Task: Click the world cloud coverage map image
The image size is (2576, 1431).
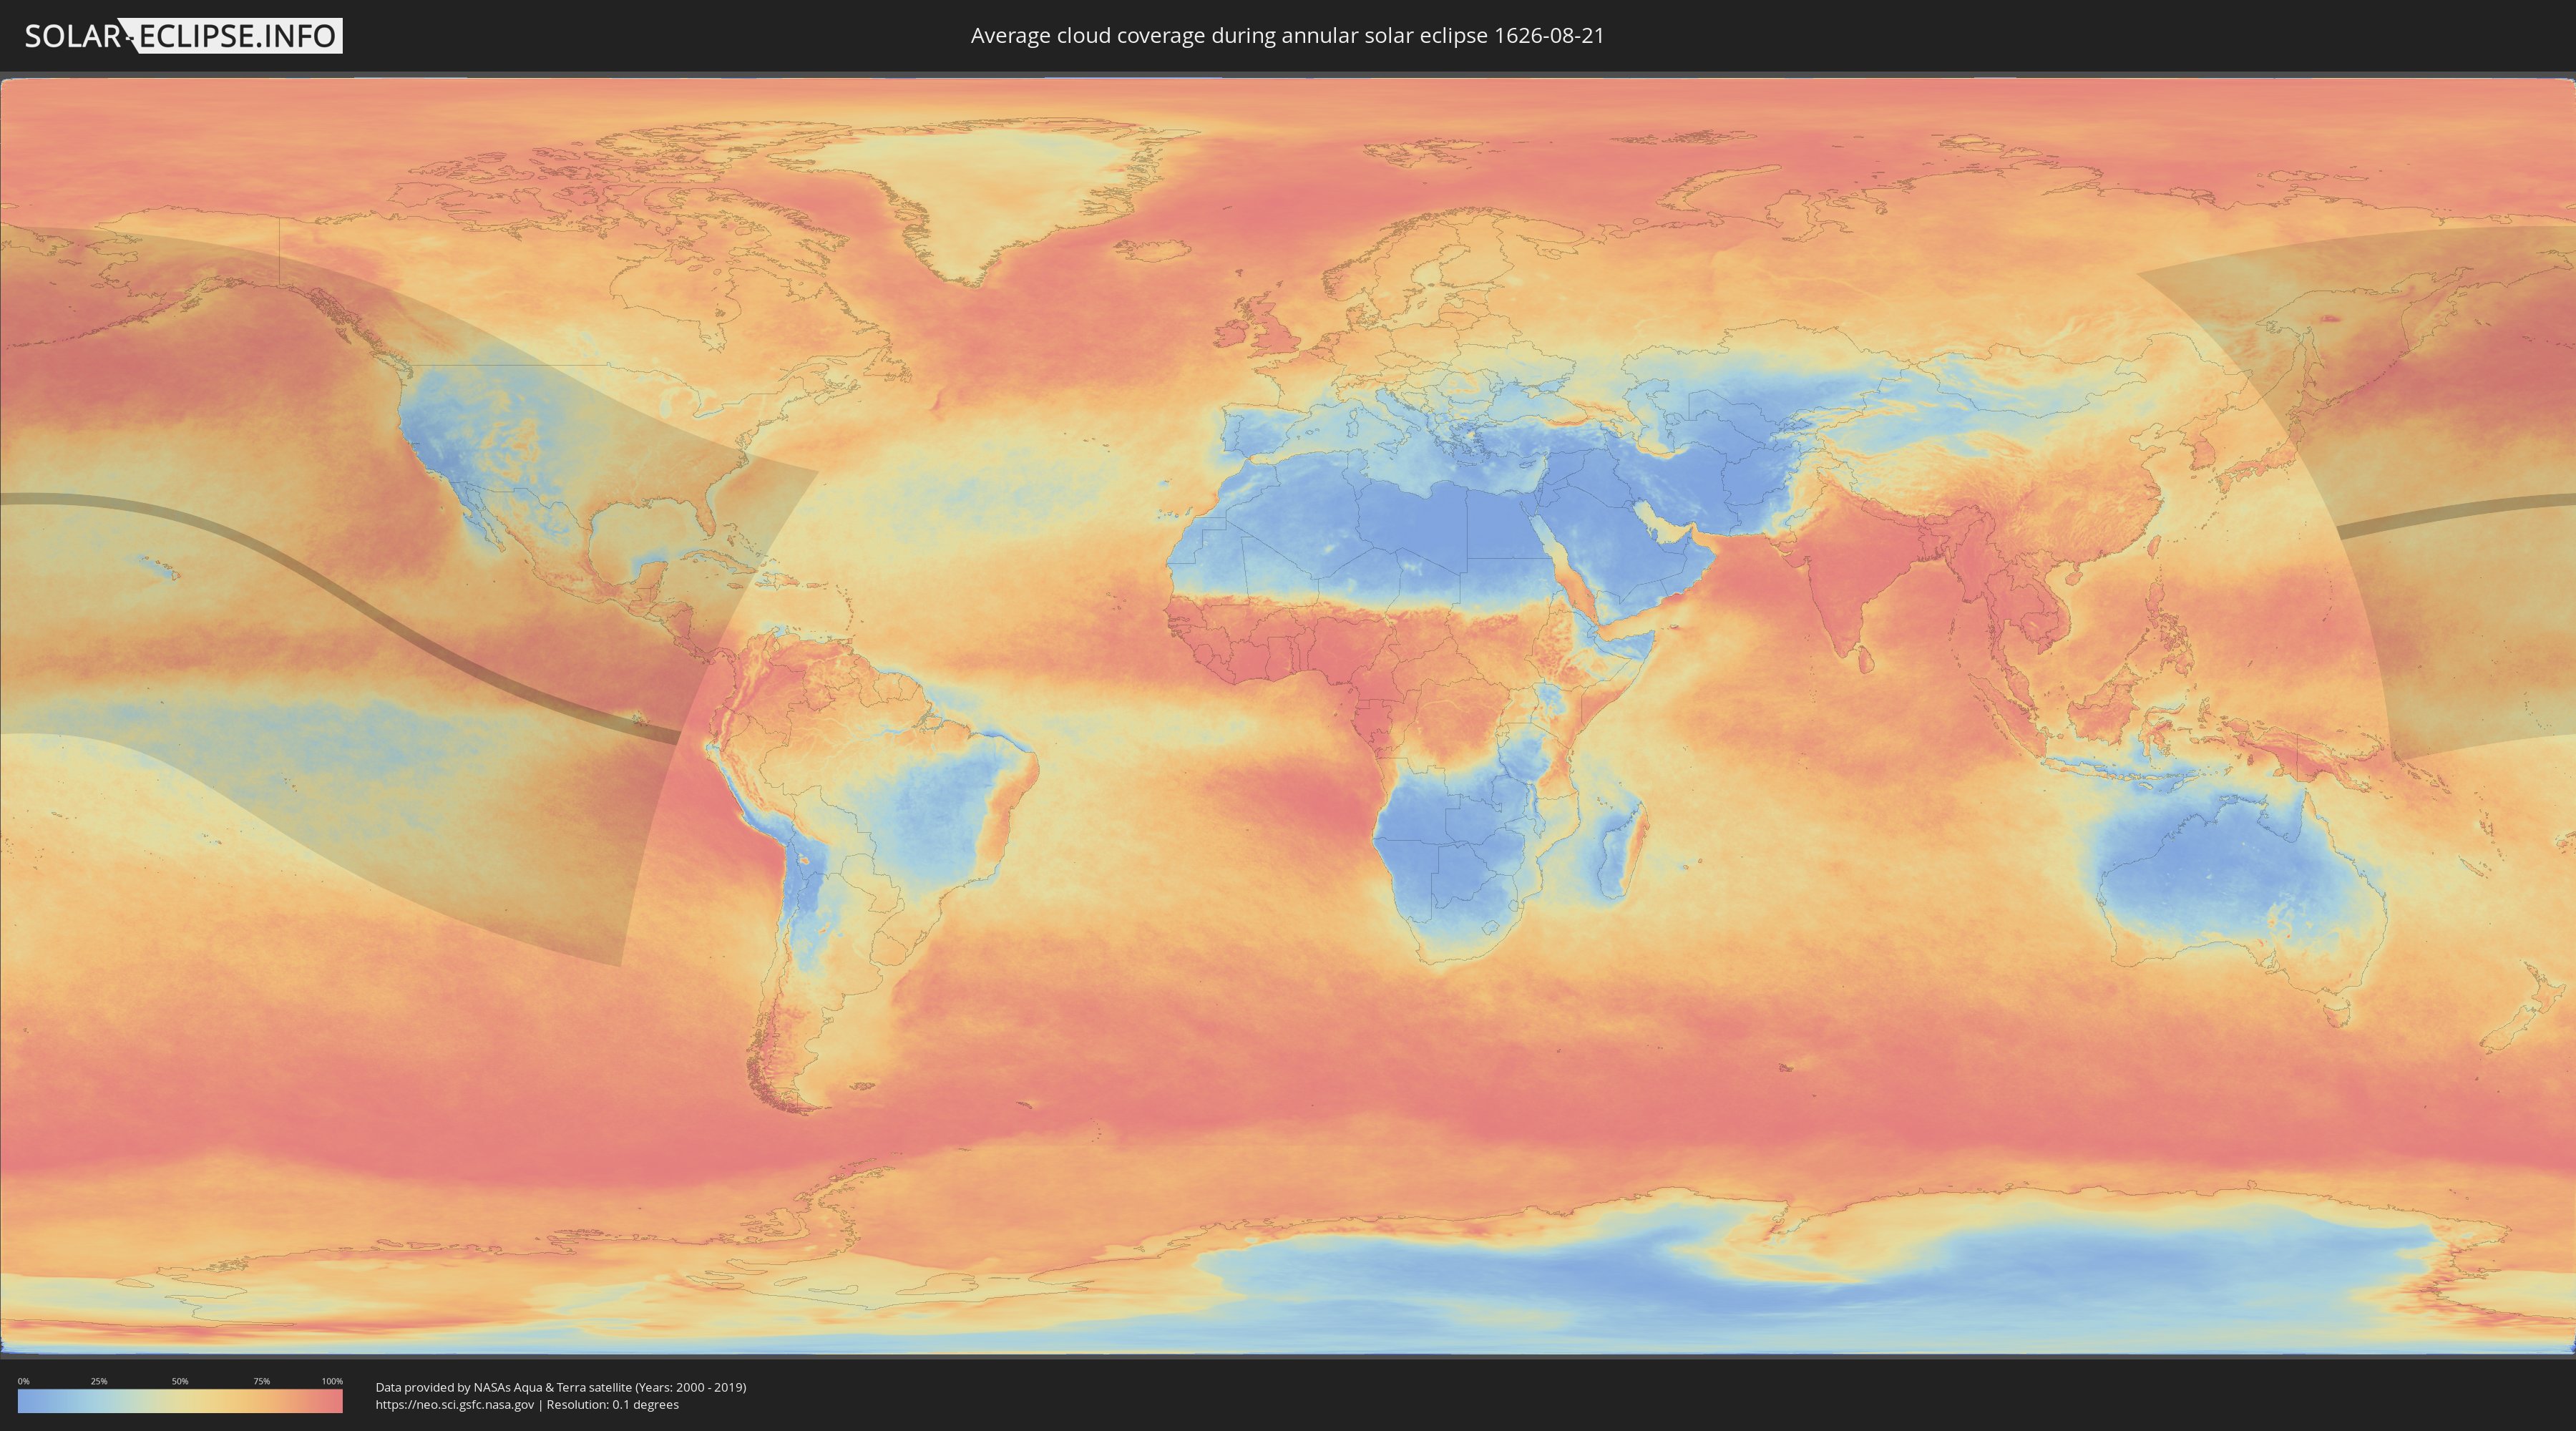Action: pyautogui.click(x=1288, y=716)
